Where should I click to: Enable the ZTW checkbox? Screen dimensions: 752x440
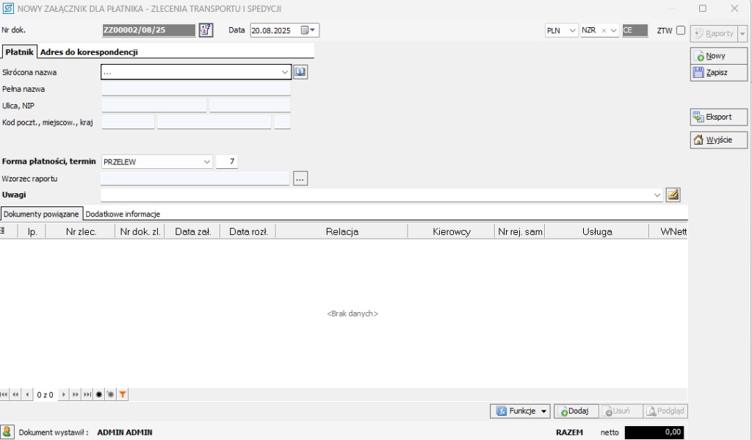pyautogui.click(x=681, y=31)
